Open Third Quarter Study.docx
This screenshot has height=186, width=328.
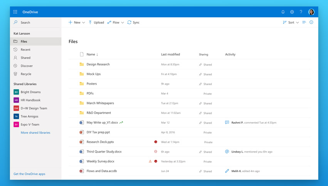pos(104,151)
